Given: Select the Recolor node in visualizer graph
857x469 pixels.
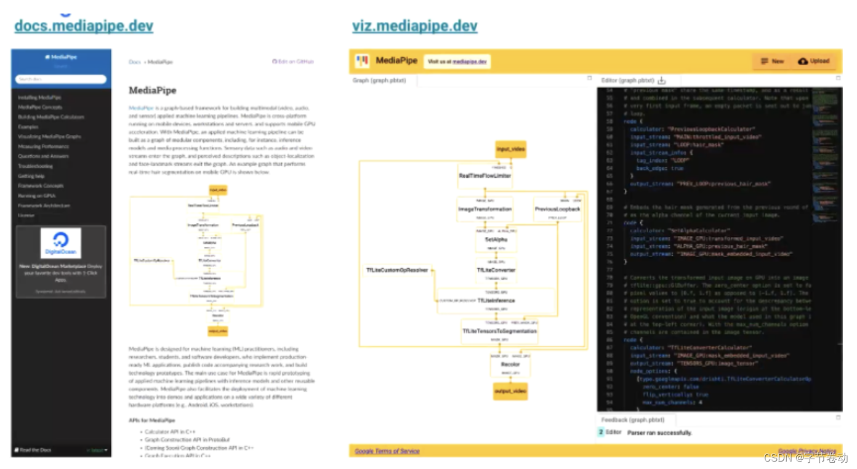Looking at the screenshot, I should click(510, 364).
